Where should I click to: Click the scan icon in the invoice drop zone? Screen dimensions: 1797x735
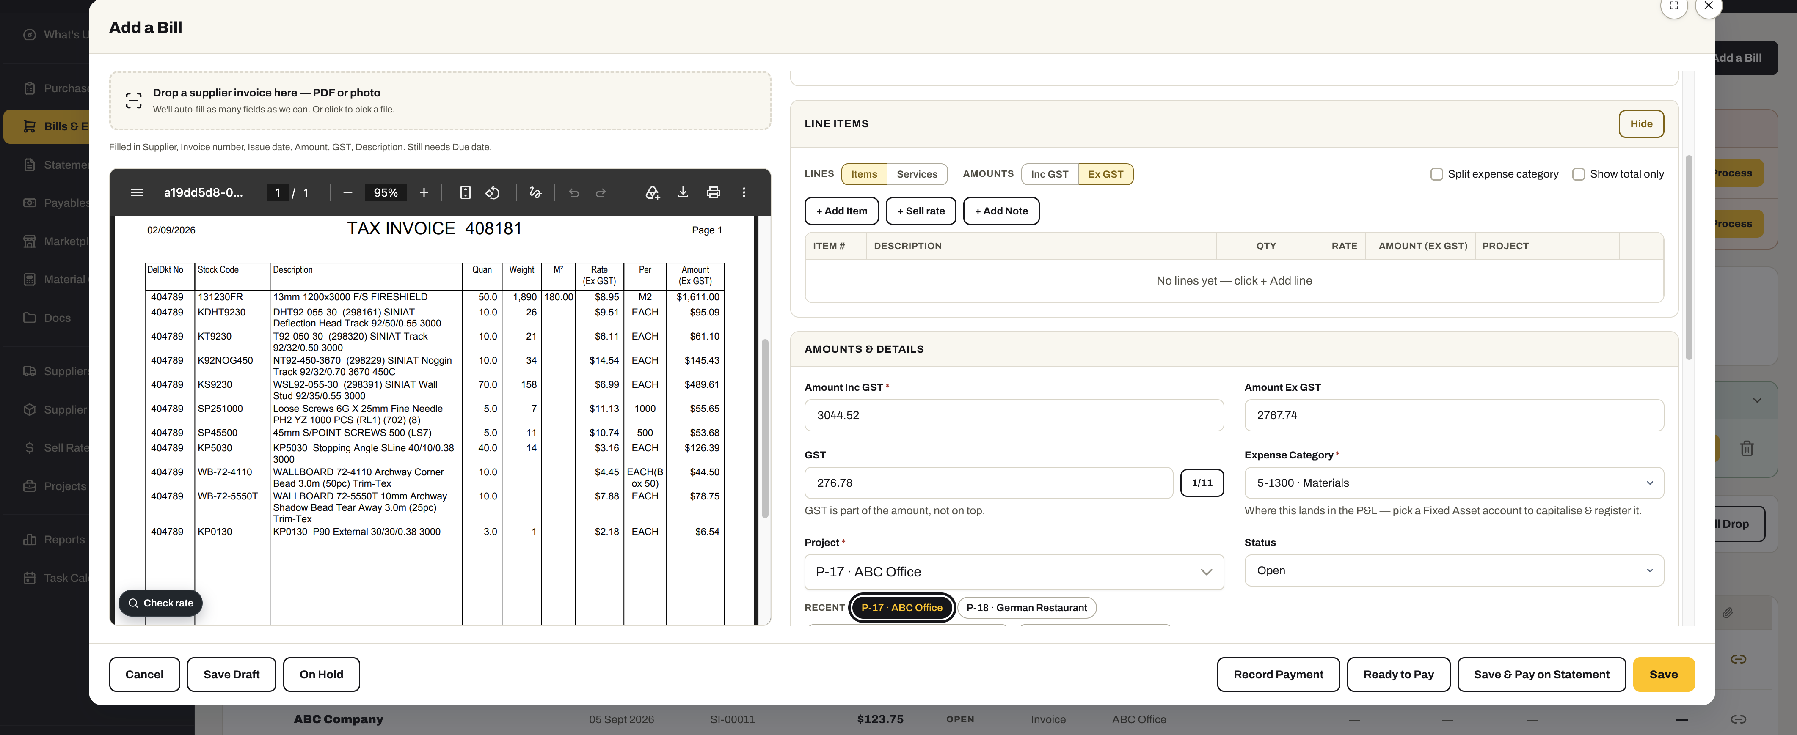tap(133, 100)
